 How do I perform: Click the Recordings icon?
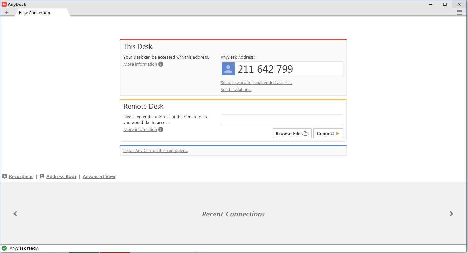pyautogui.click(x=5, y=177)
